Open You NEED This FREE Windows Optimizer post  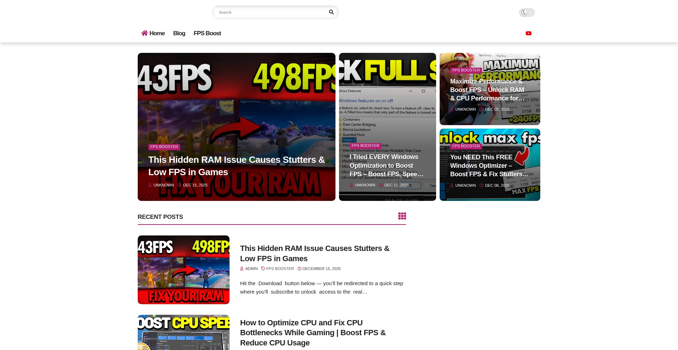pos(489,166)
